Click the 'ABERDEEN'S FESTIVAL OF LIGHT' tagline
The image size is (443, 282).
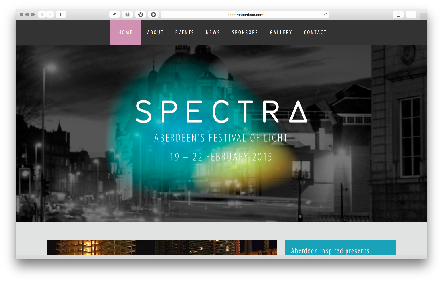coord(221,138)
